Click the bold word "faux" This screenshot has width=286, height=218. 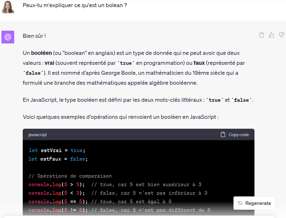(x=199, y=63)
